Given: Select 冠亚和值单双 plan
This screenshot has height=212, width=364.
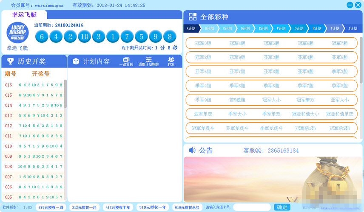Looking at the screenshot, I should pos(340,114).
